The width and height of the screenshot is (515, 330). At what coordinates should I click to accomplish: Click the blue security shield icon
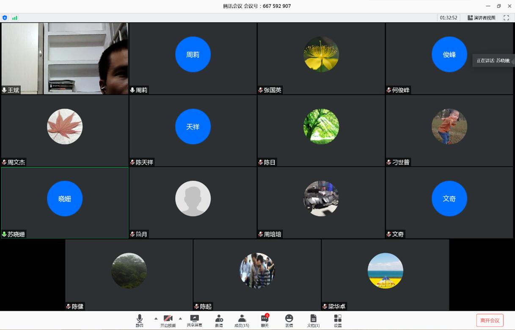[5, 18]
